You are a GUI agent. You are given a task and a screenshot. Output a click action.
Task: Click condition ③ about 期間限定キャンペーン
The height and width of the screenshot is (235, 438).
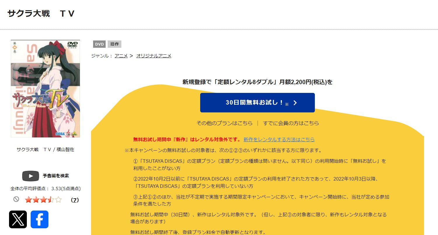coord(261,200)
